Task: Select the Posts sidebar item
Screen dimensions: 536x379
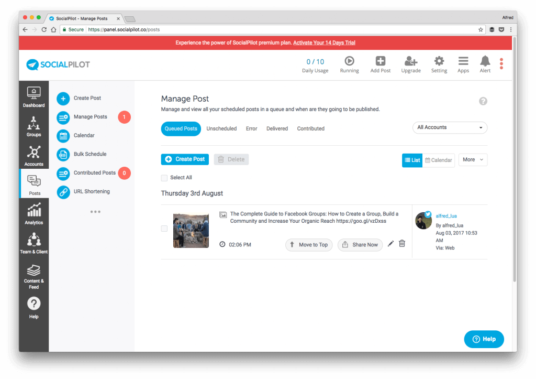Action: 35,185
